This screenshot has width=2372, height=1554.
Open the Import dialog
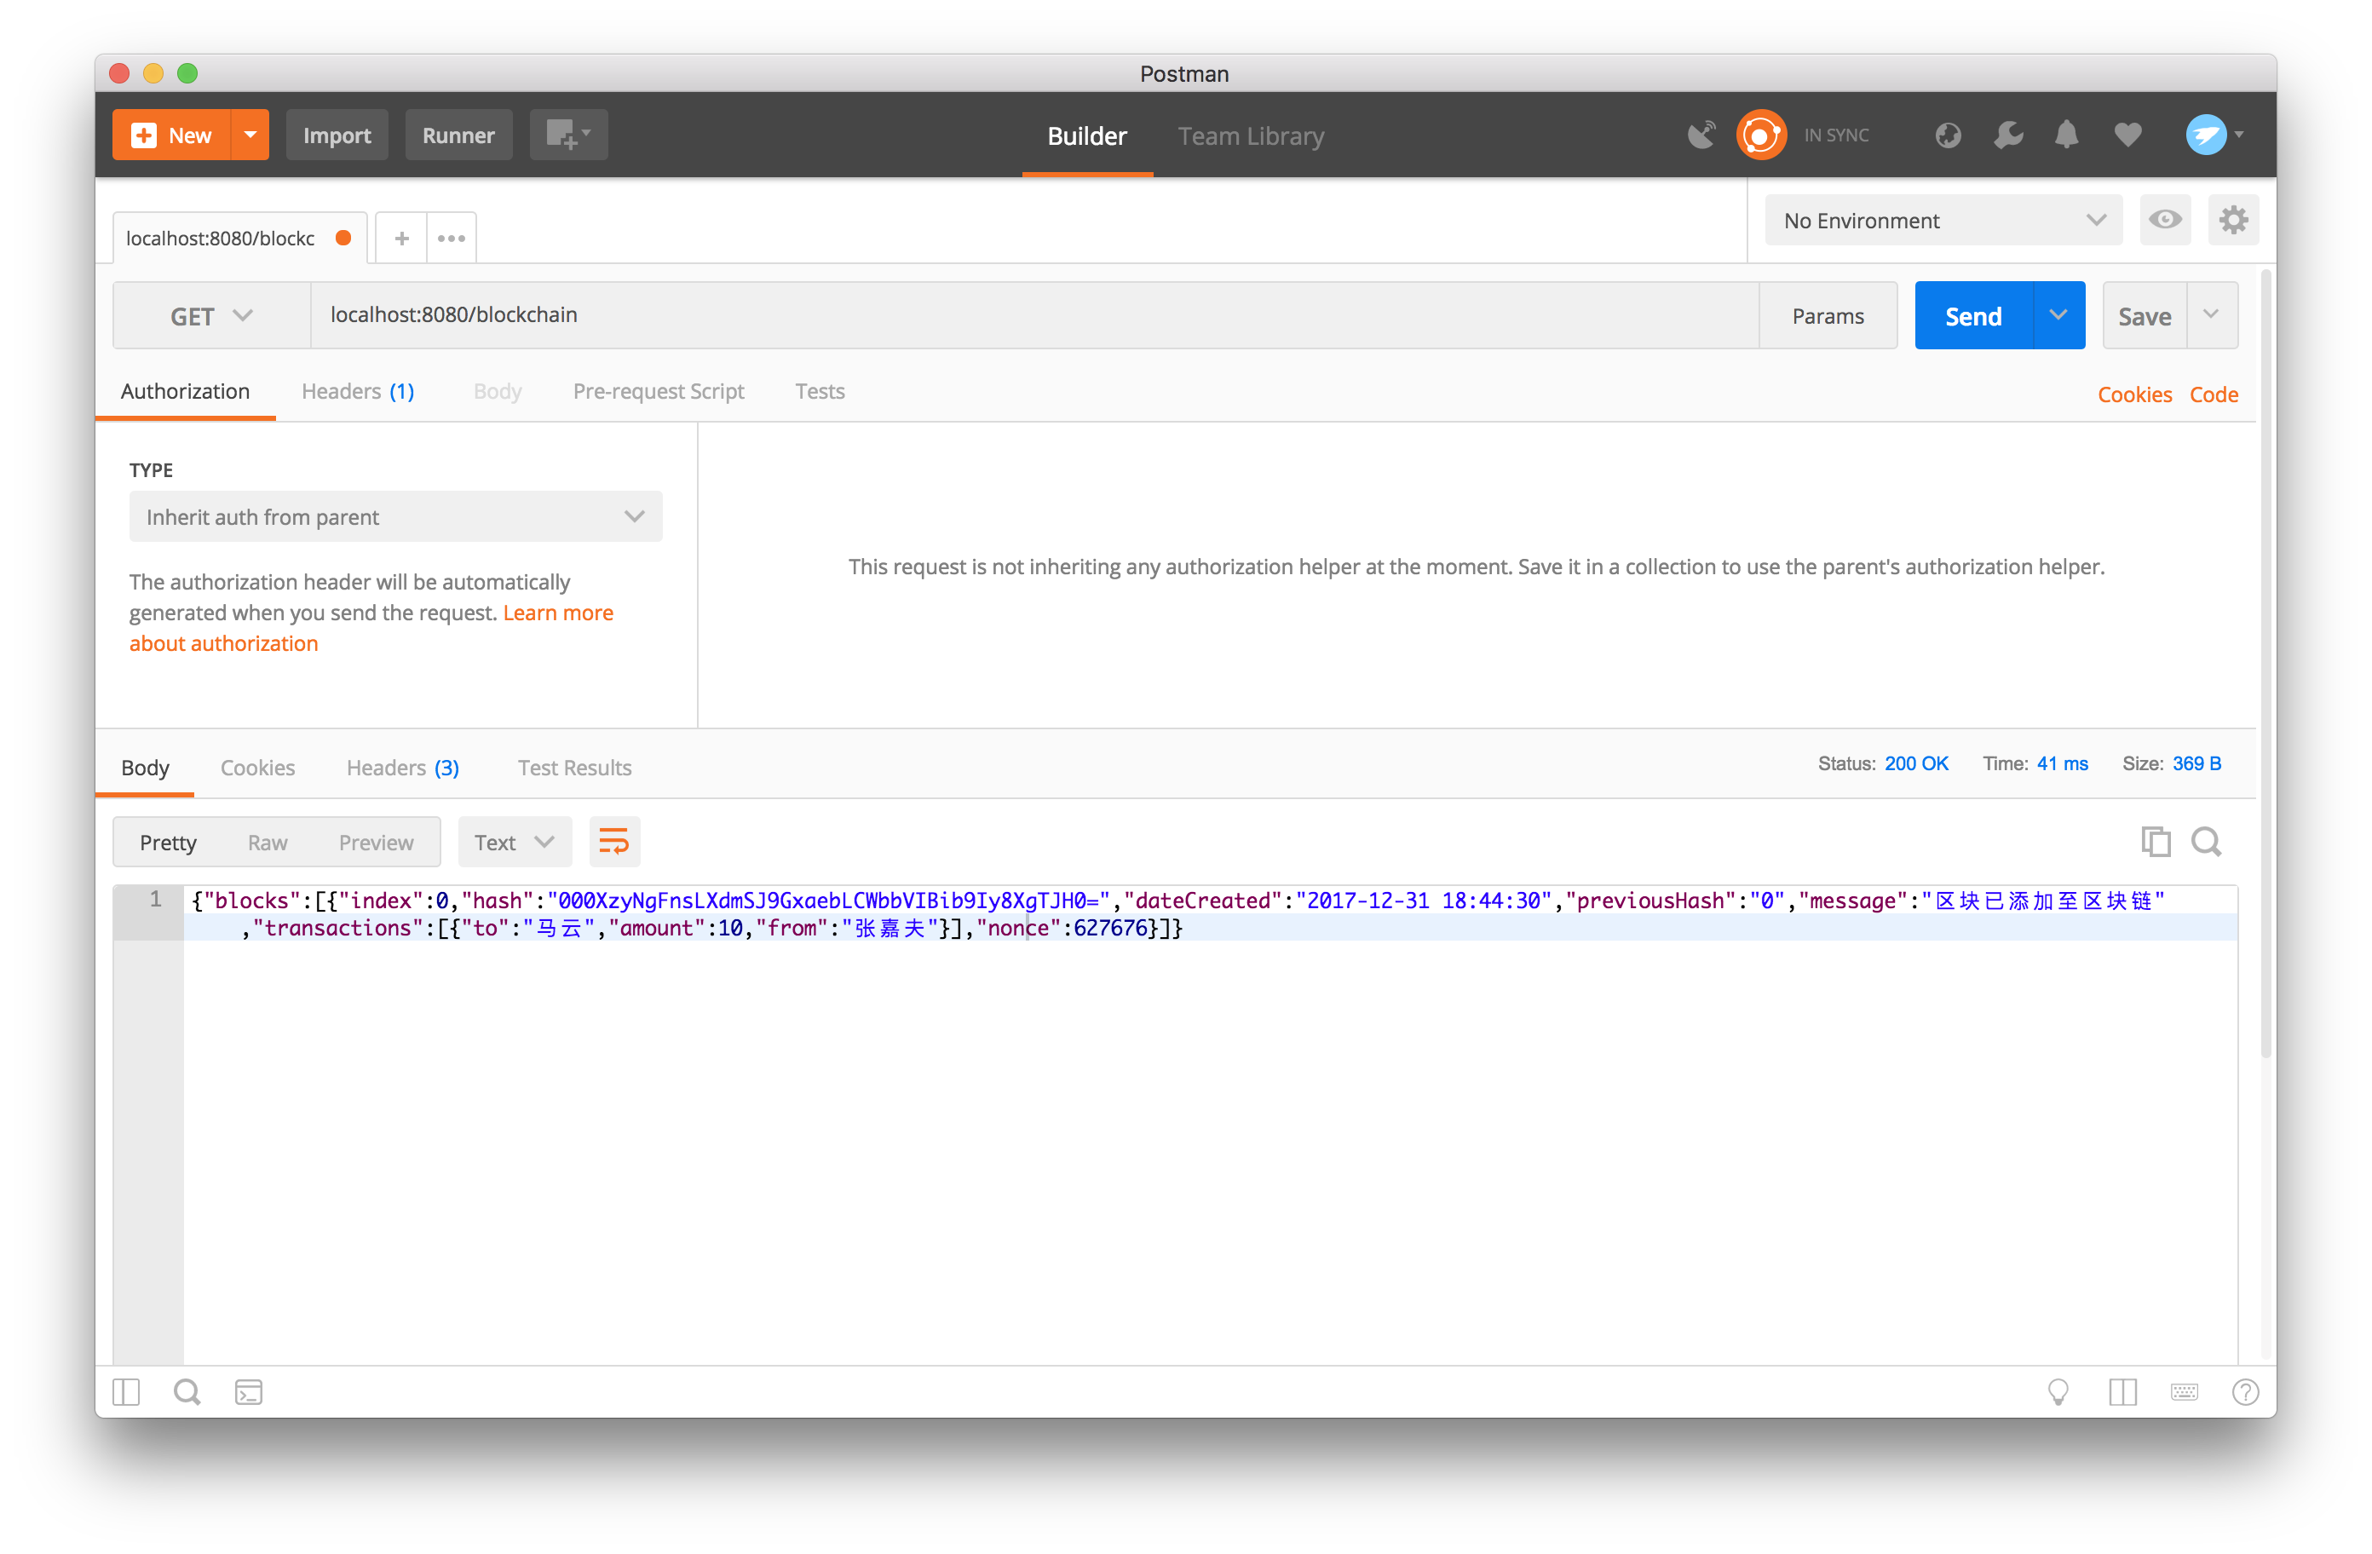point(337,135)
